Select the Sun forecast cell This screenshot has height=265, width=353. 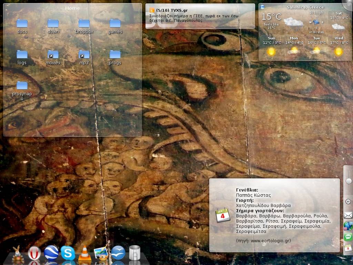tap(272, 47)
